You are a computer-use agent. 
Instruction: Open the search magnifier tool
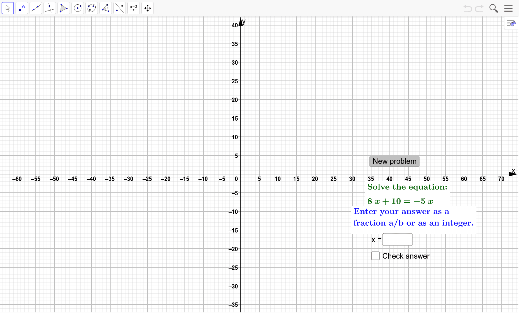[x=494, y=8]
